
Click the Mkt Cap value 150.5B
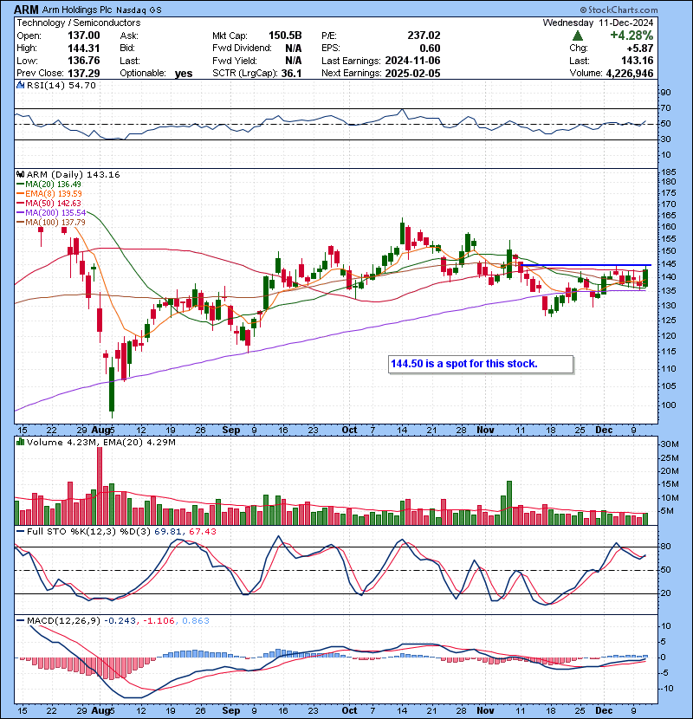click(x=285, y=36)
